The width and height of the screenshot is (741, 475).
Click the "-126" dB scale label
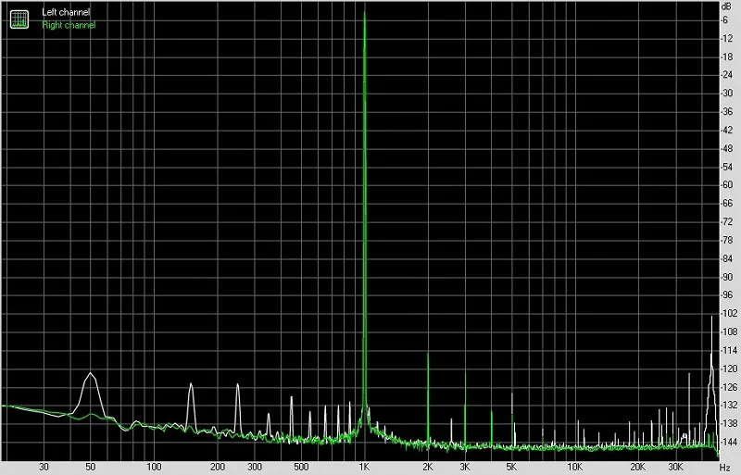pyautogui.click(x=728, y=387)
